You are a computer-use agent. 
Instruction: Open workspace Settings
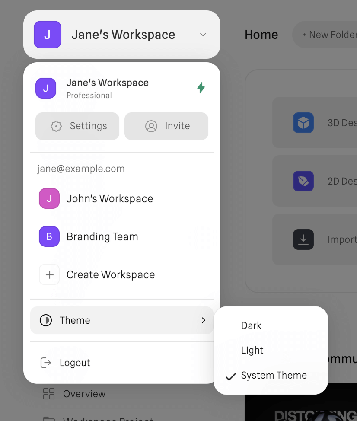coord(77,126)
